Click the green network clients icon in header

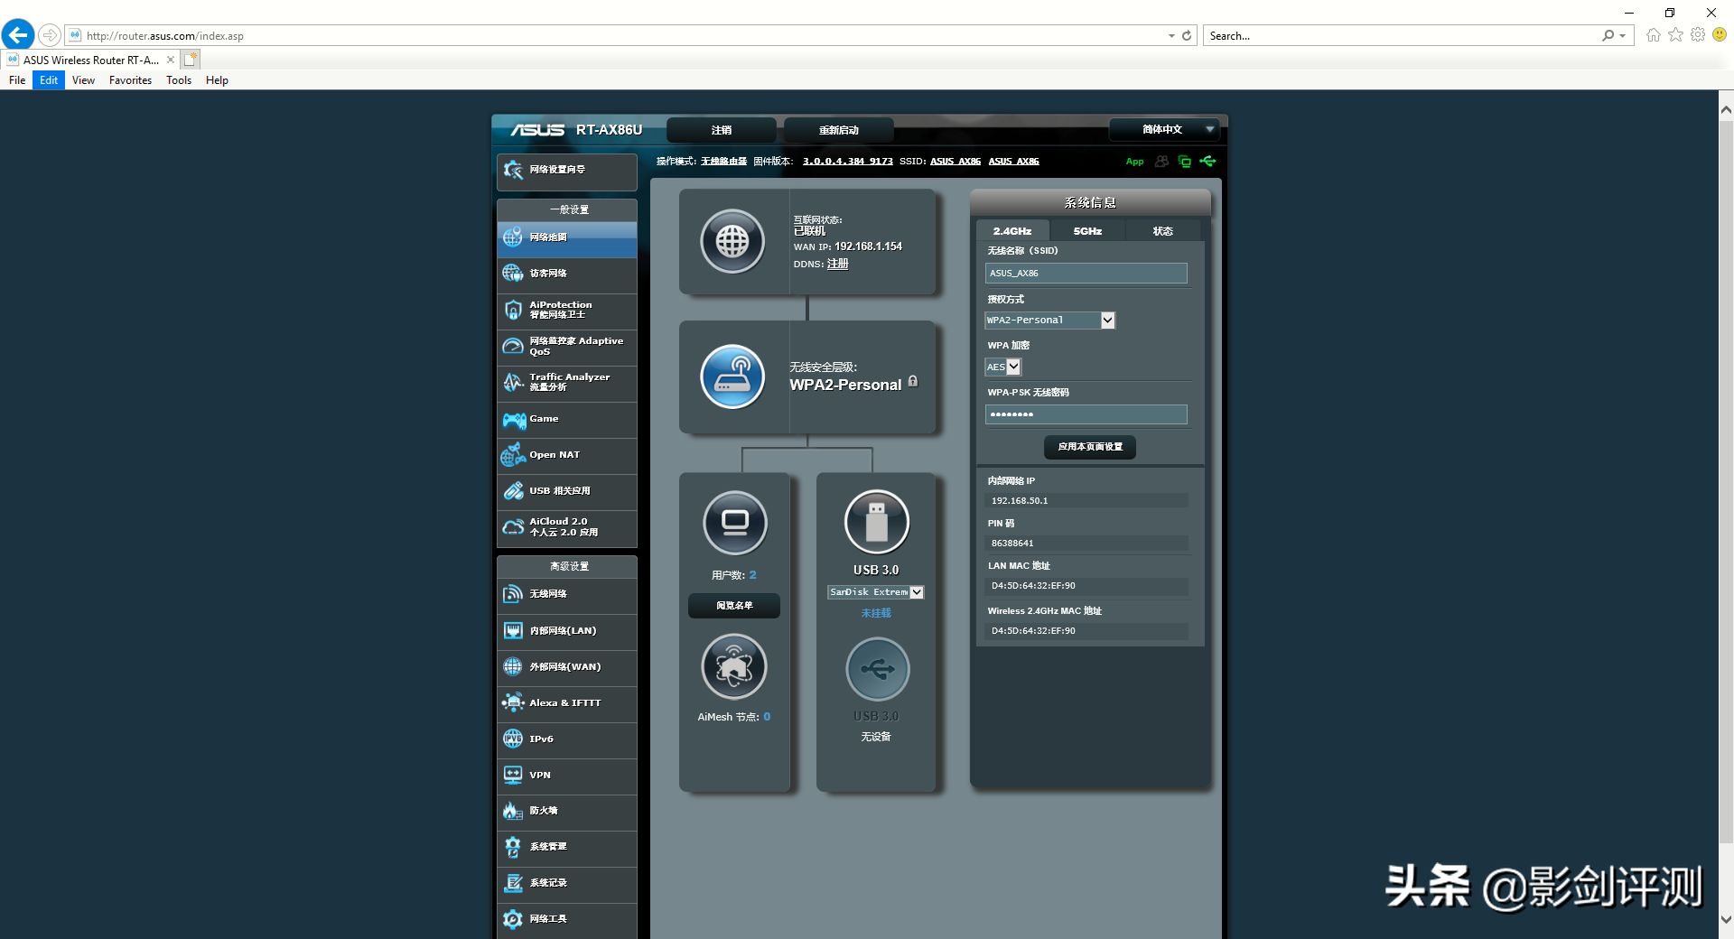pyautogui.click(x=1184, y=162)
